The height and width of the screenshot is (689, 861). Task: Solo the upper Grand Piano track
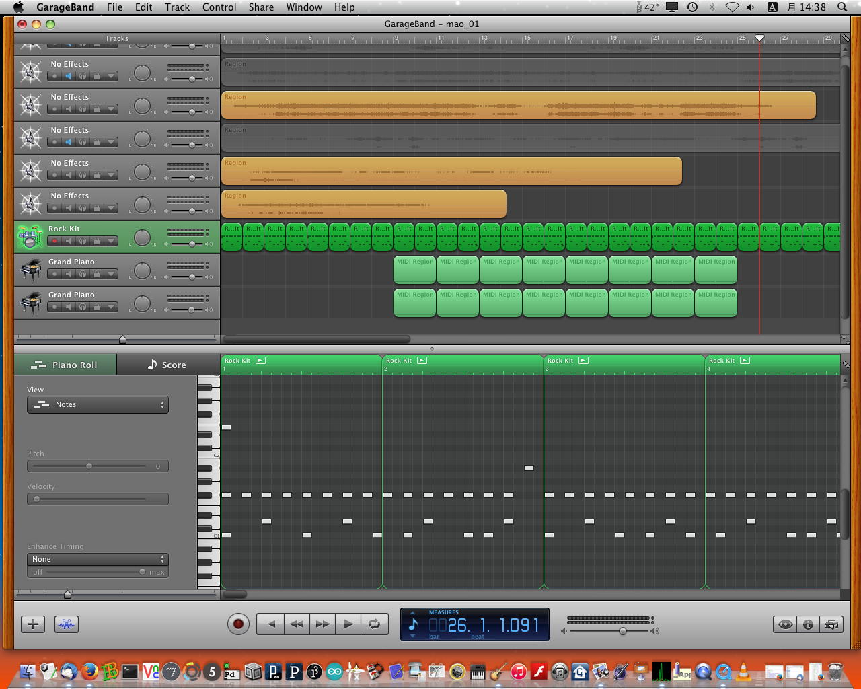[x=82, y=274]
